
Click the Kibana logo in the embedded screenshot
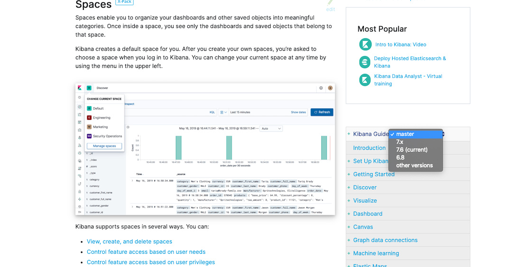[80, 88]
